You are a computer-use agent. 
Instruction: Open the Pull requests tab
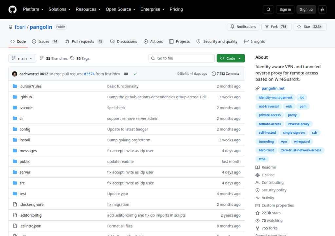(84, 41)
